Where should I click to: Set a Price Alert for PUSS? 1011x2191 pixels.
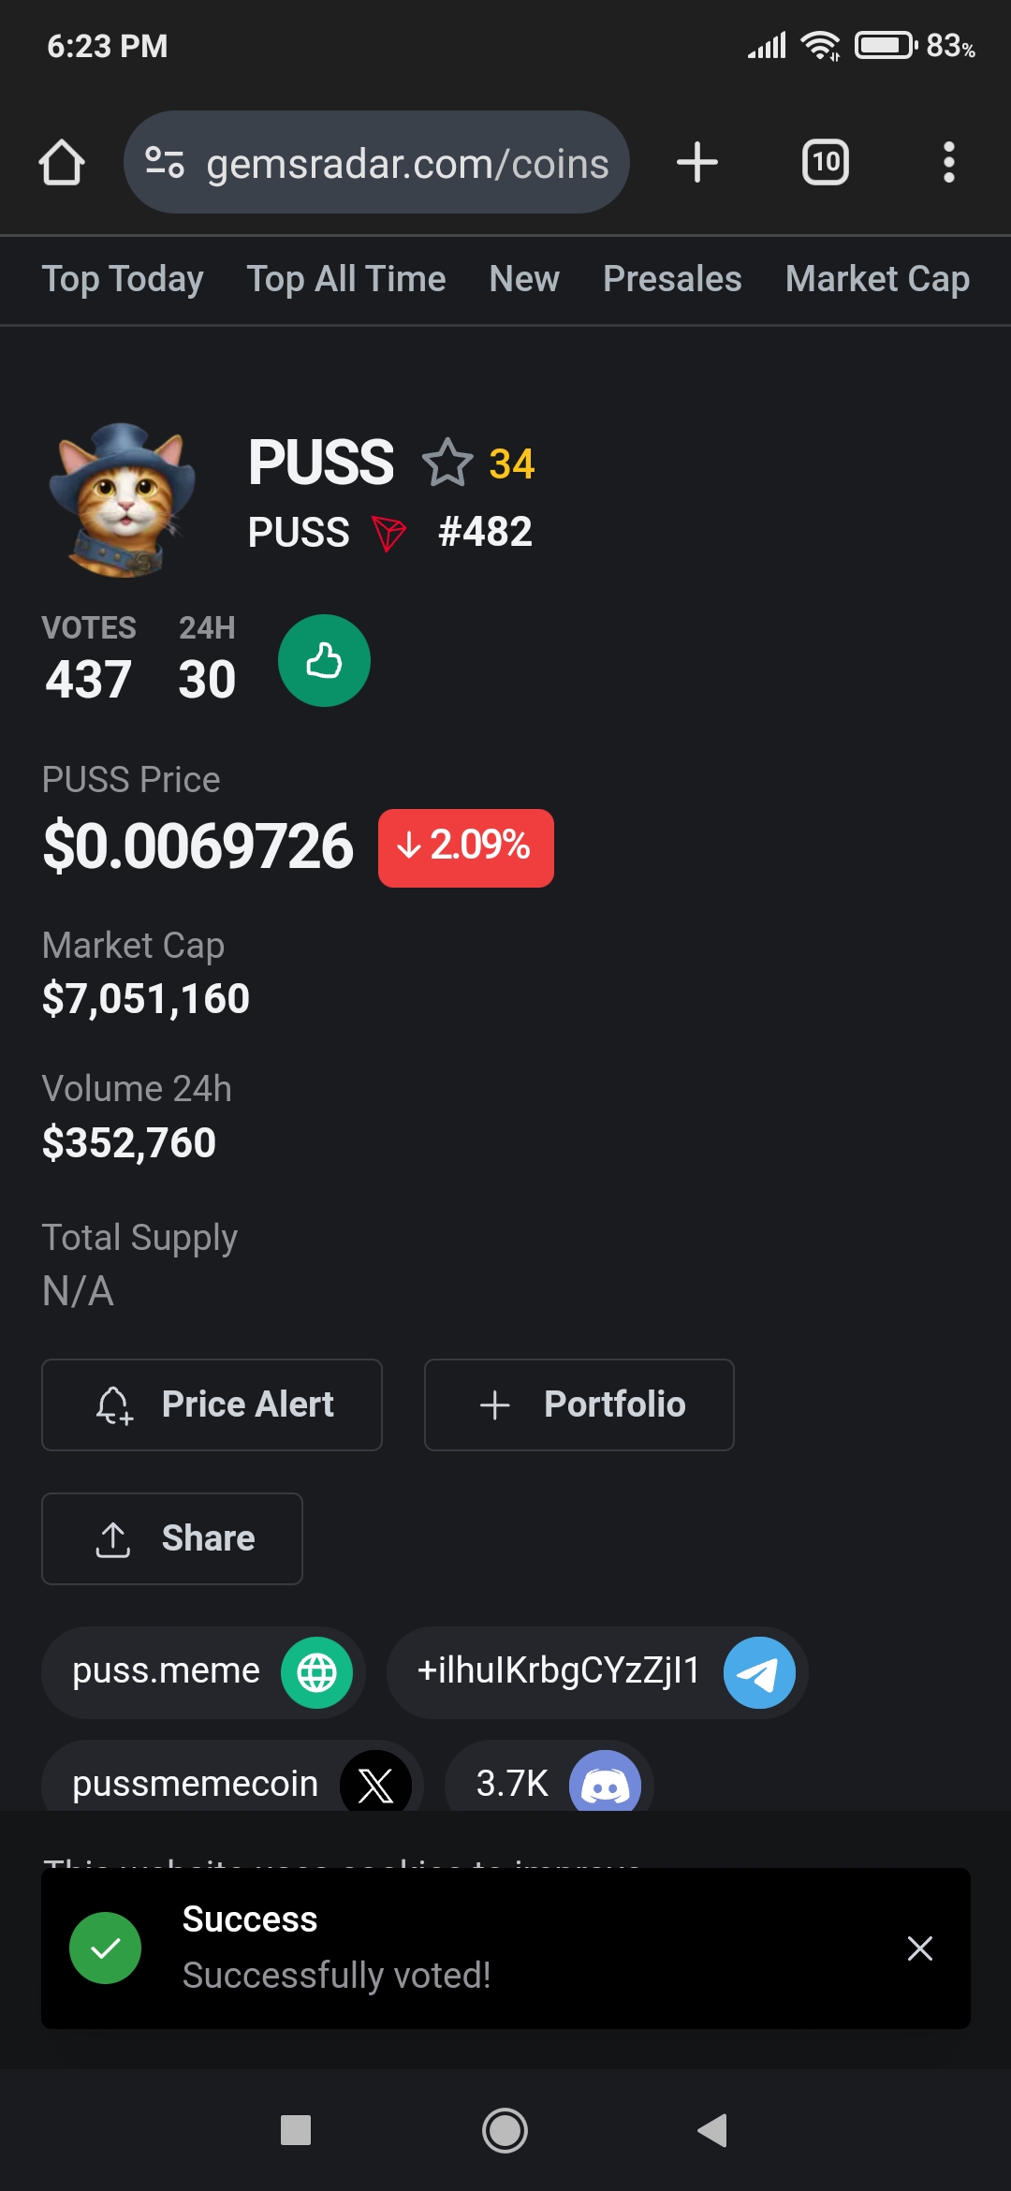click(x=212, y=1404)
